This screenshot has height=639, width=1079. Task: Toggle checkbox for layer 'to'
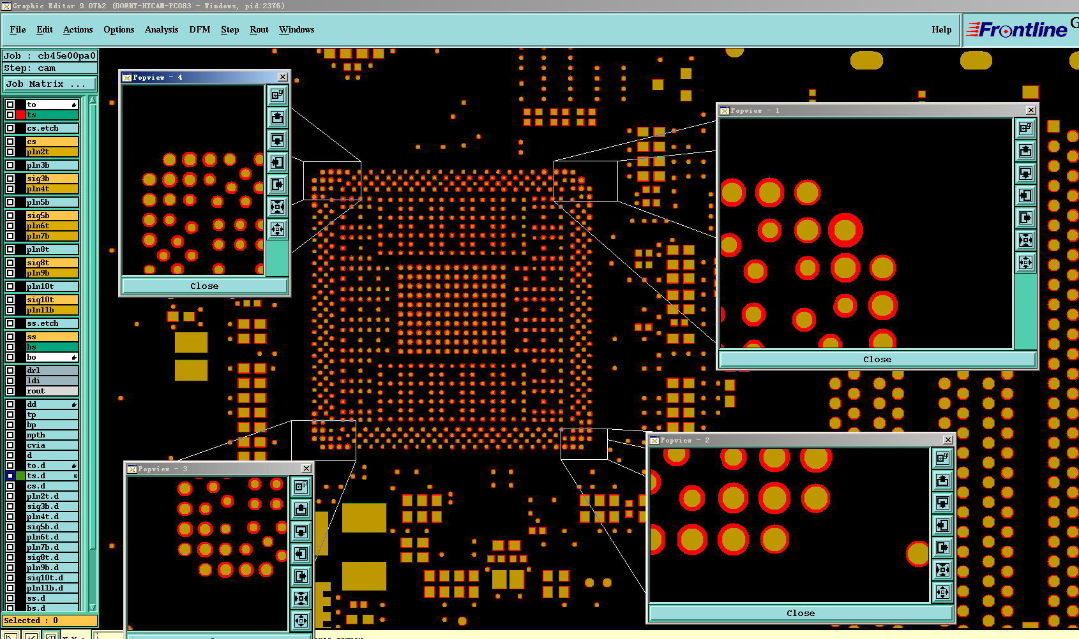[10, 105]
